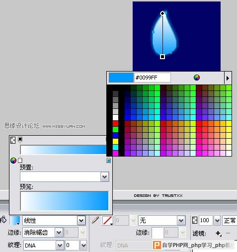Click the opacity checkerboard icon near 100

coord(195,220)
